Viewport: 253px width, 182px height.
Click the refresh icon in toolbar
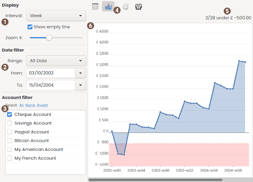click(125, 7)
